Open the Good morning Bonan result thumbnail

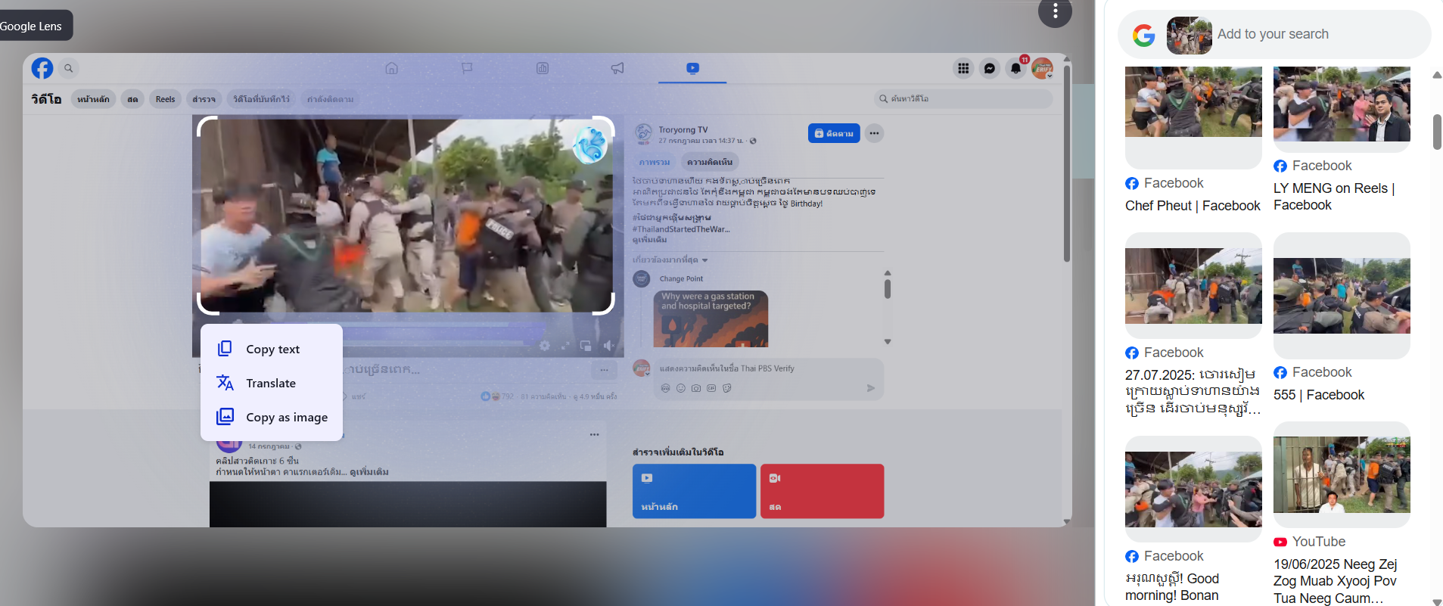coord(1193,489)
